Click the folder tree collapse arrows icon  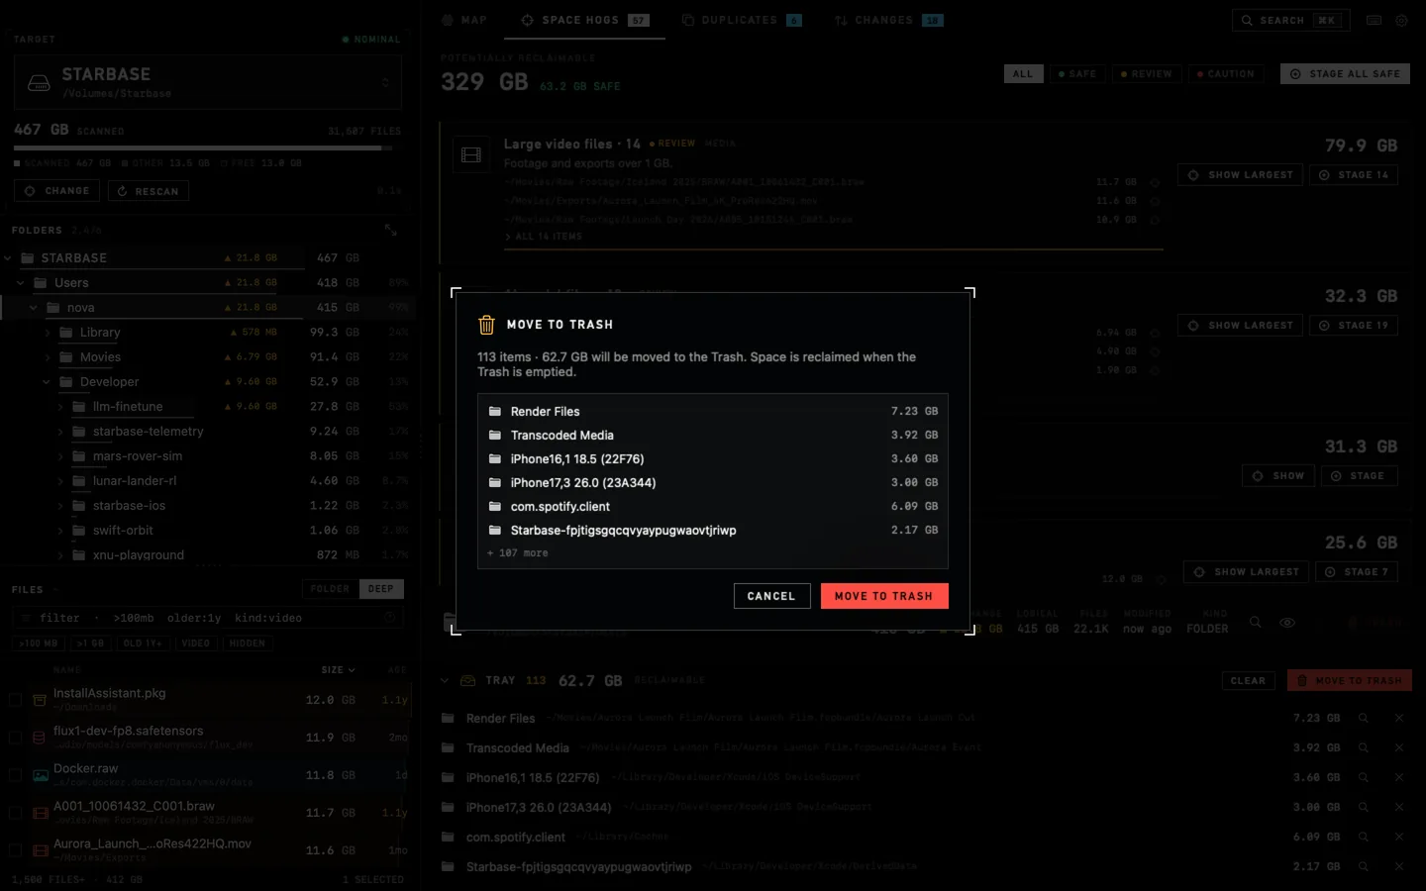click(x=391, y=230)
